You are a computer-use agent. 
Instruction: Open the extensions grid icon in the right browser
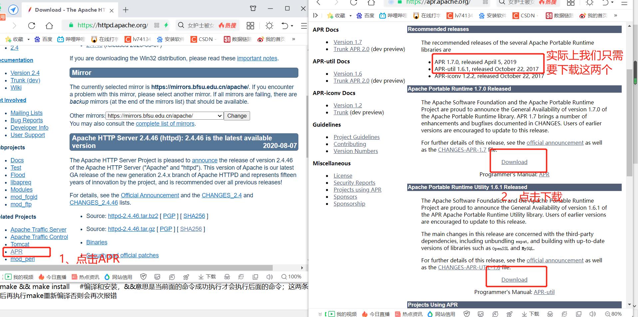(571, 3)
